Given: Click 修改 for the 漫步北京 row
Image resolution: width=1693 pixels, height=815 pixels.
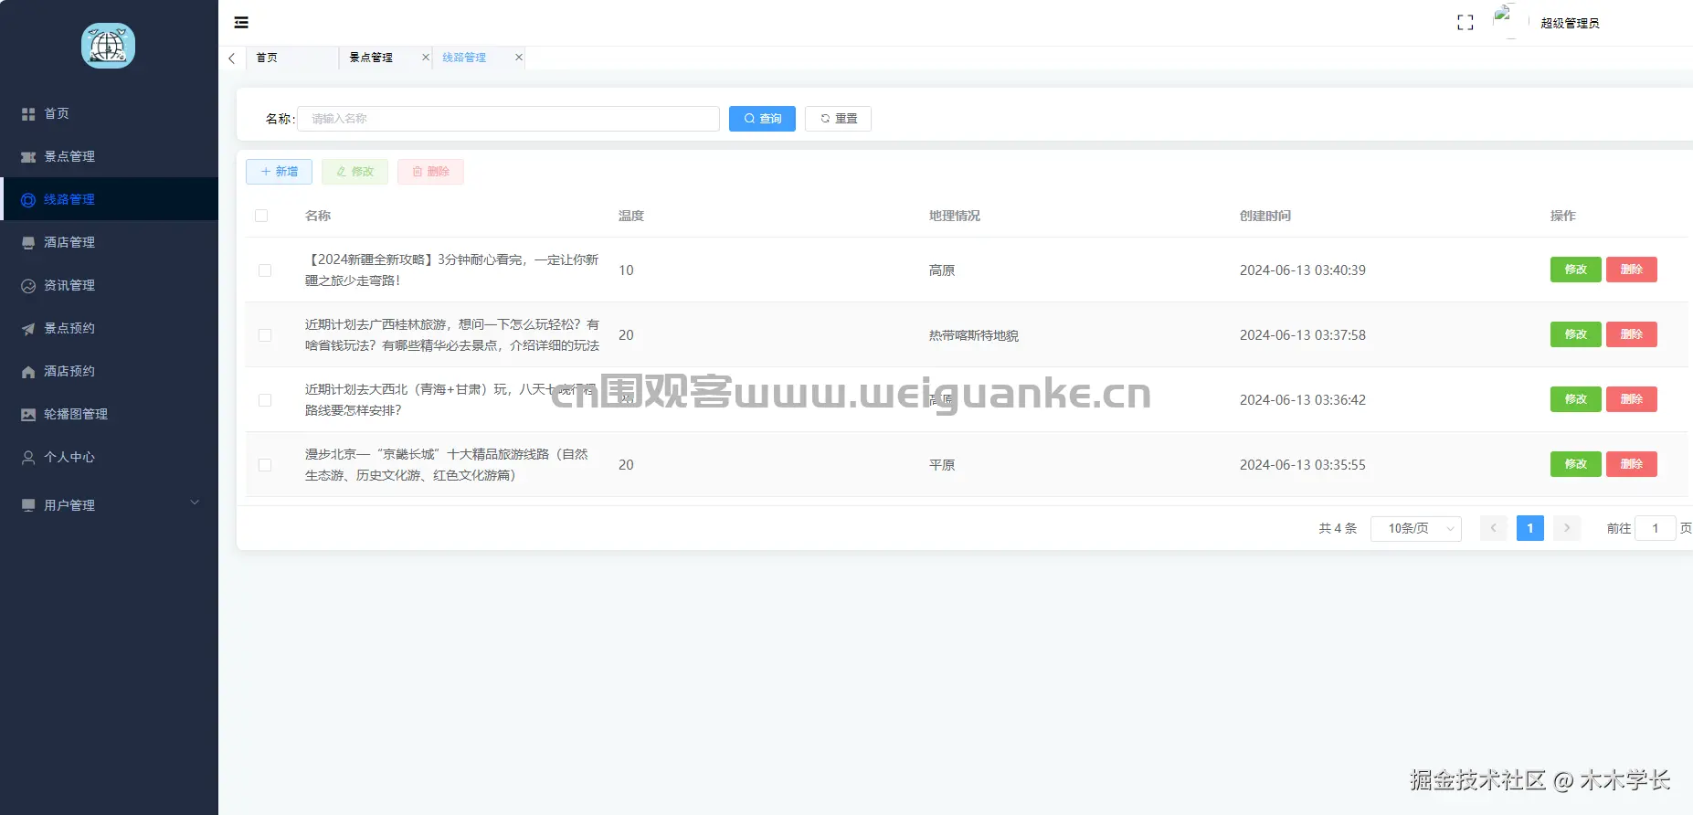Looking at the screenshot, I should click(1576, 464).
